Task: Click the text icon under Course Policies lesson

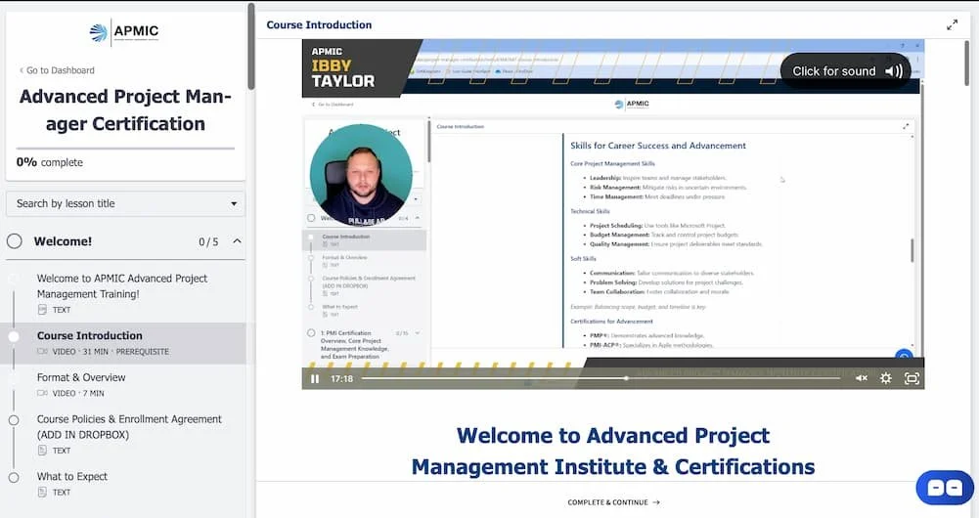Action: [x=42, y=451]
